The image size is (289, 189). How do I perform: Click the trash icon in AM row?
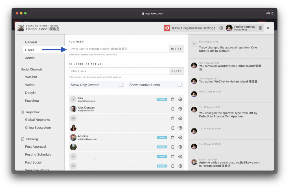click(173, 118)
